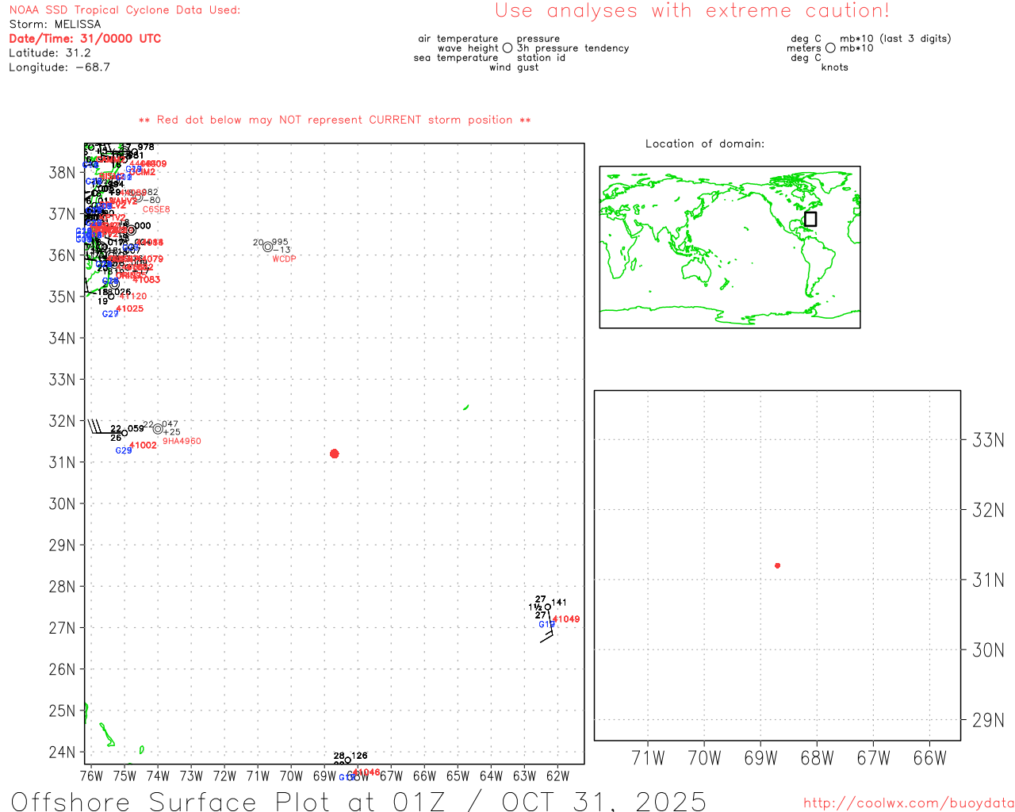Click the 35N latitude axis label
Viewport: 1015px width, 812px height.
tap(62, 297)
